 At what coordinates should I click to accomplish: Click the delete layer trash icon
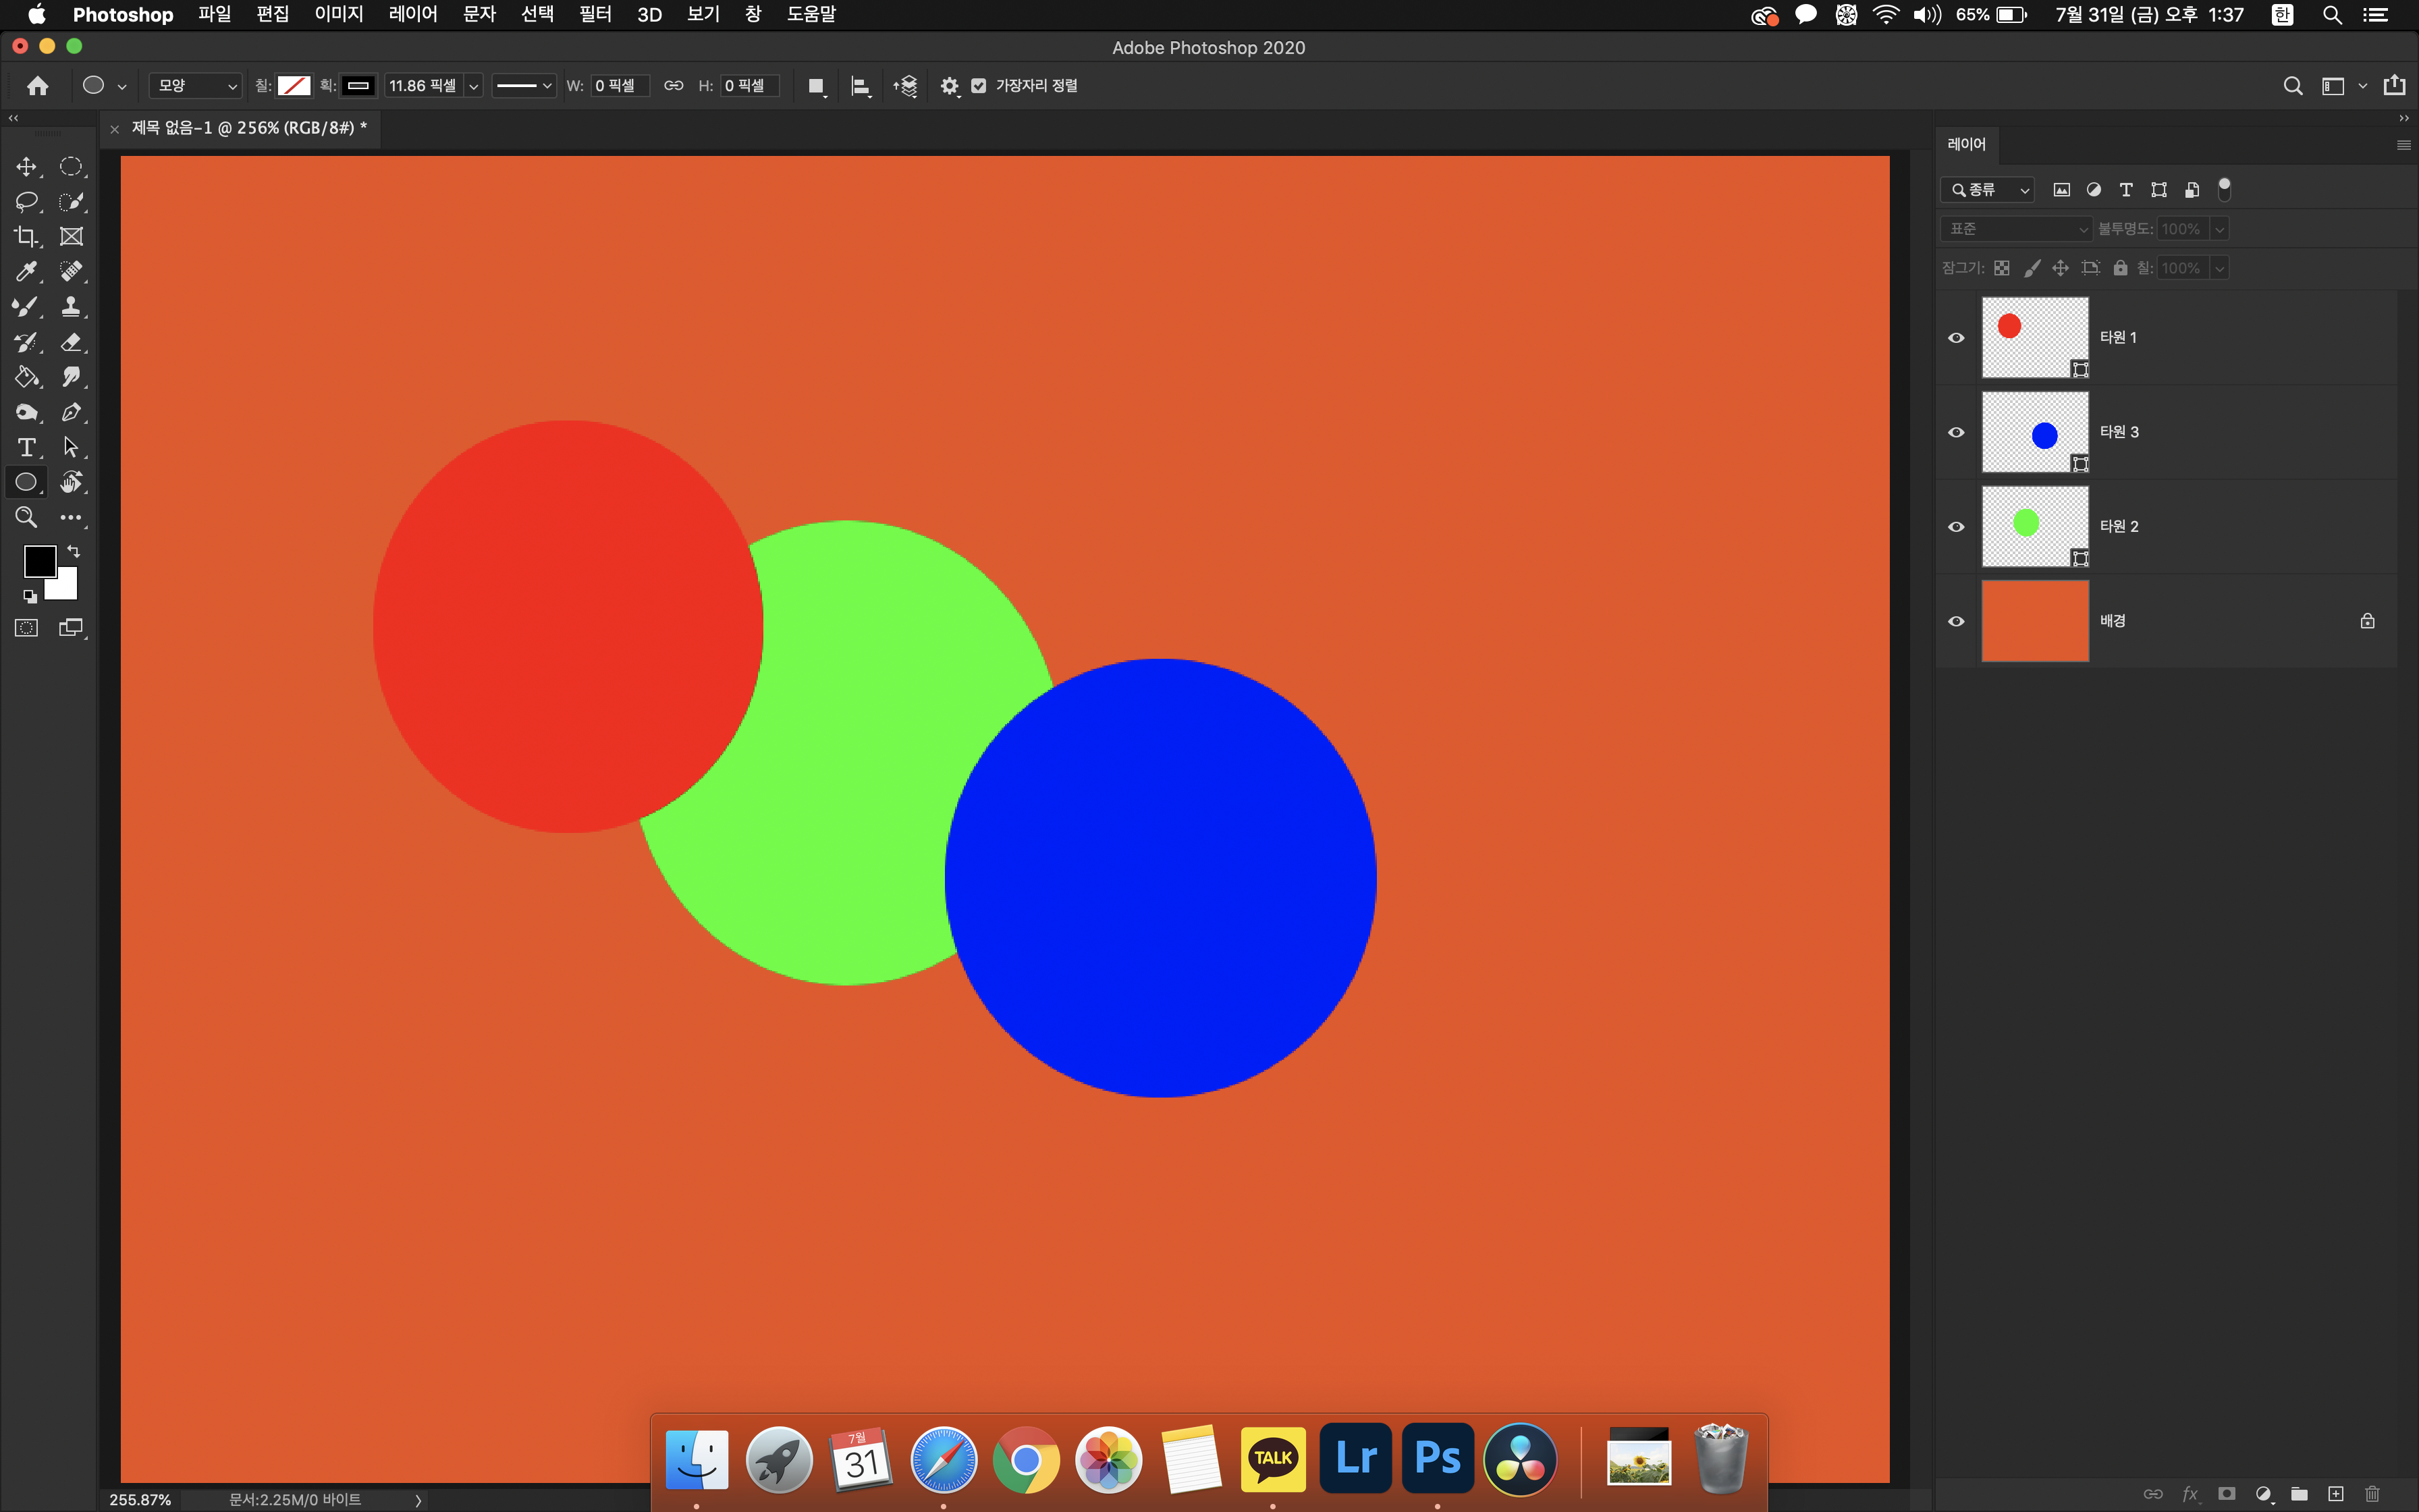pos(2372,1494)
